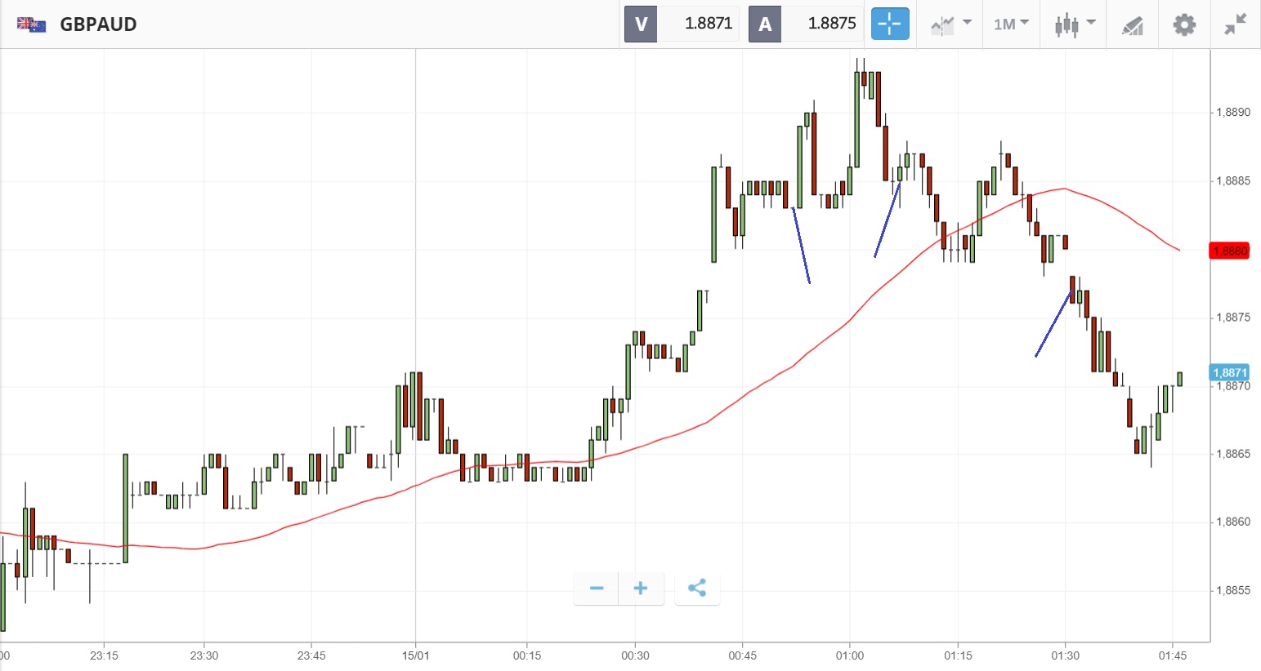Click the A buy price button

[765, 24]
